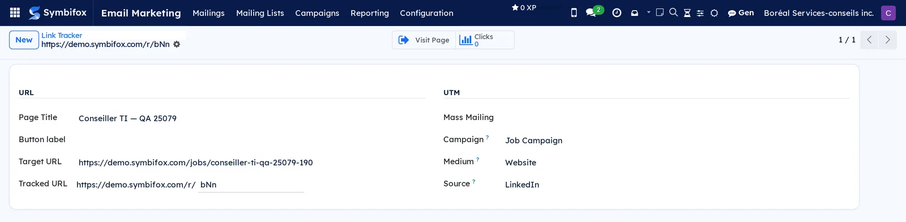The width and height of the screenshot is (906, 222).
Task: Open the Clicks statistics button
Action: tap(485, 40)
